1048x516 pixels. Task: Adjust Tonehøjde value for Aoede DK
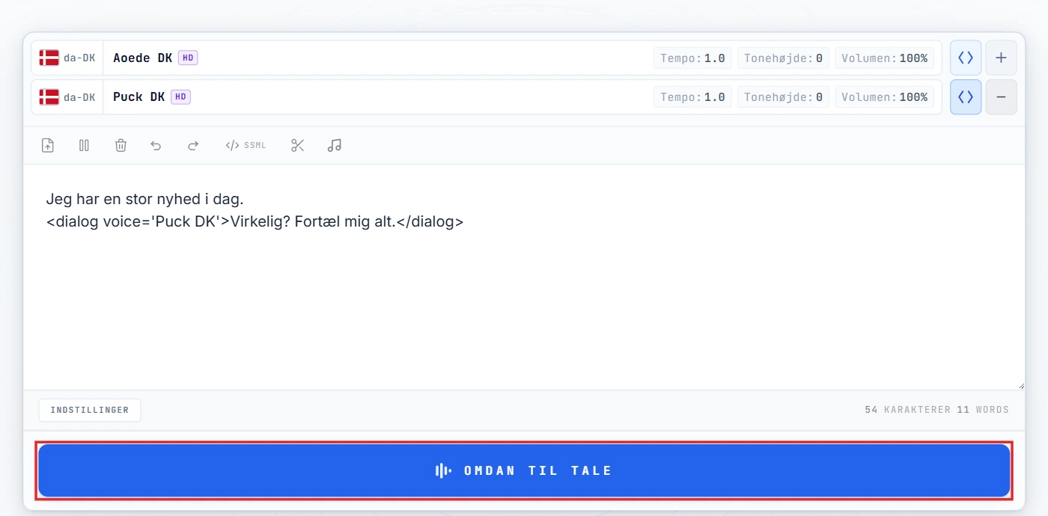[x=783, y=58]
